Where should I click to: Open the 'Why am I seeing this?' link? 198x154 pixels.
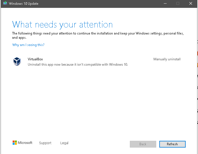tap(28, 45)
